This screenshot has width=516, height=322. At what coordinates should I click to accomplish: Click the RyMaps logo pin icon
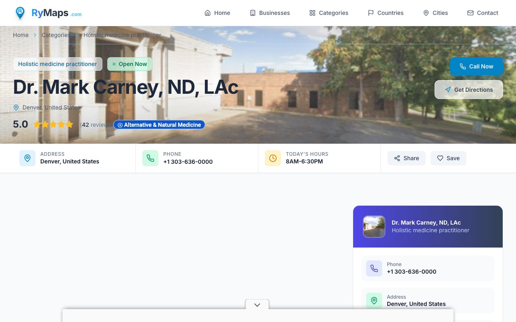(20, 13)
